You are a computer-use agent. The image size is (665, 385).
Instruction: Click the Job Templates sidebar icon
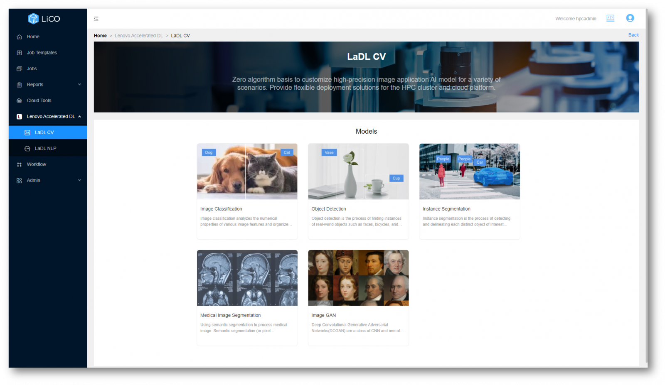click(x=19, y=53)
